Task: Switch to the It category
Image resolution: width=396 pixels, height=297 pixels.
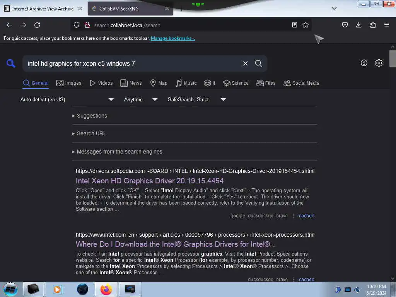Action: [210, 83]
